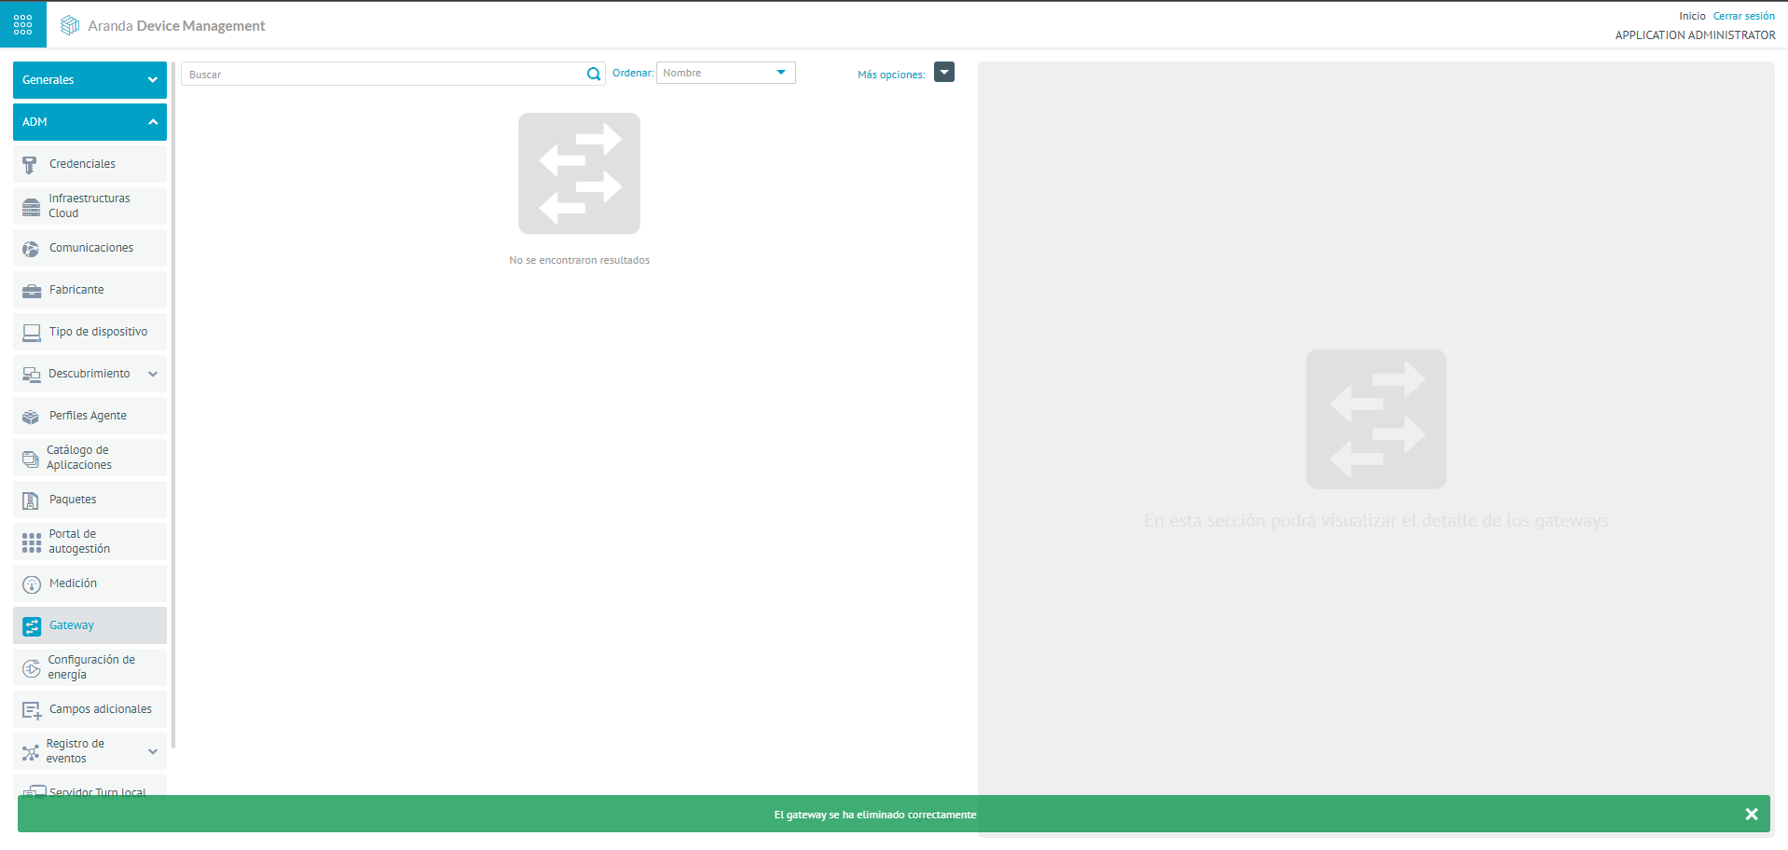Open the Ordenar Nombre dropdown
Image resolution: width=1788 pixels, height=850 pixels.
[725, 73]
